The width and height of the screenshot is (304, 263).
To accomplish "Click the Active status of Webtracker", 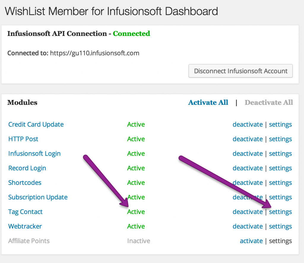I will tap(136, 226).
